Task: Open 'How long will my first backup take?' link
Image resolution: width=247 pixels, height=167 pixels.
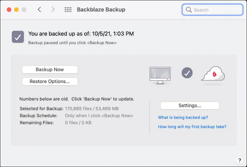Action: 192,127
